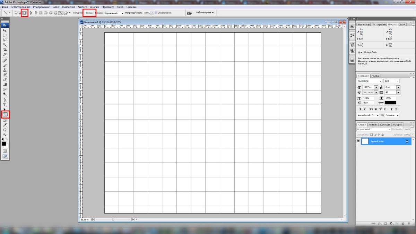Toggle Strikethrough in the Символ panel
Screen dimensions: 416x234
tap(396, 109)
